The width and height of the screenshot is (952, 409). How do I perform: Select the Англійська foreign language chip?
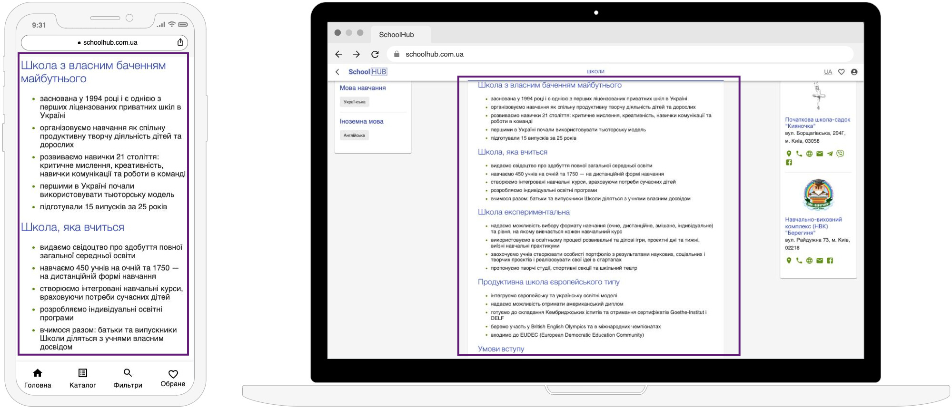(x=354, y=136)
